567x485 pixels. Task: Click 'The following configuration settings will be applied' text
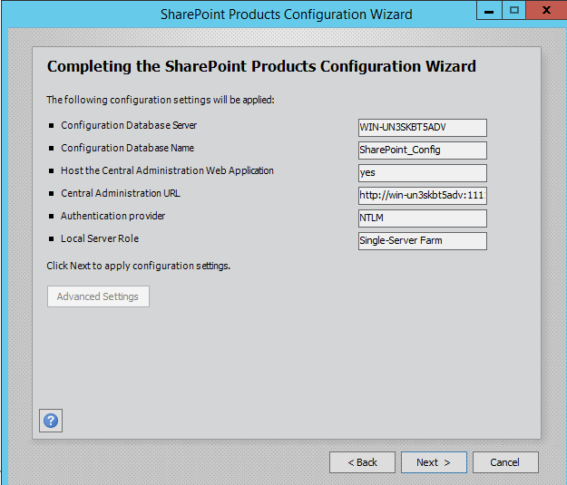coord(161,100)
